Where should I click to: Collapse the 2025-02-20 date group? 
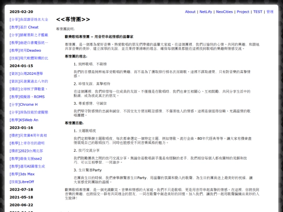(21, 12)
